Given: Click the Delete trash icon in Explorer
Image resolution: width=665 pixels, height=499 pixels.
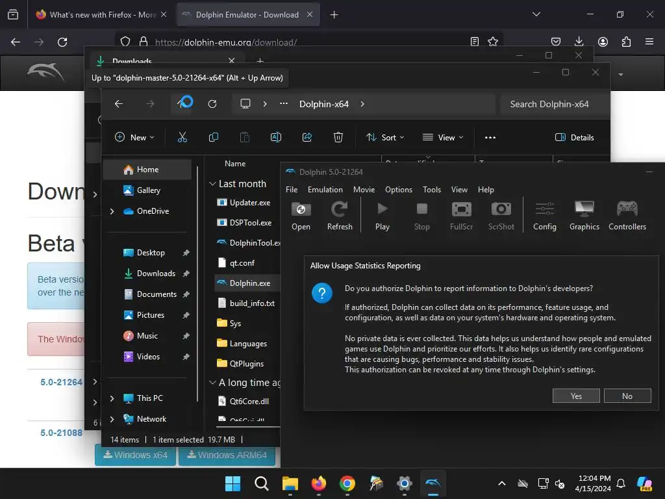Looking at the screenshot, I should 338,137.
